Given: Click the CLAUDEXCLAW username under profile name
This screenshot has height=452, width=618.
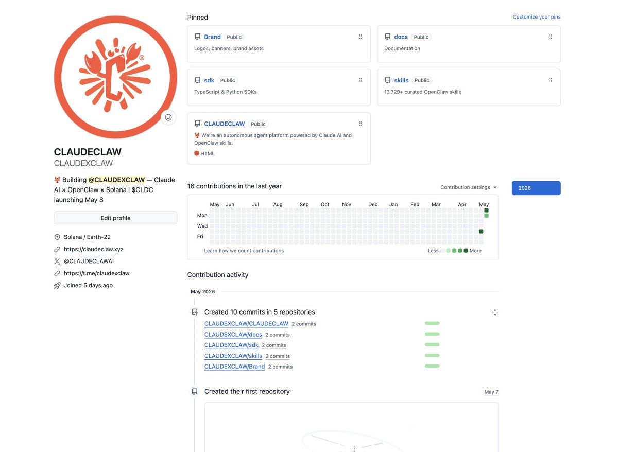Looking at the screenshot, I should [x=83, y=163].
